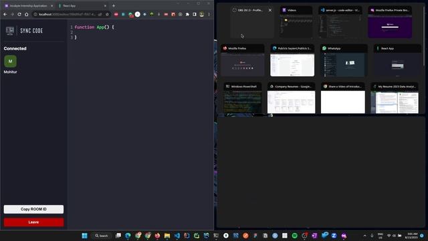Open the Windows Start menu
428x241 pixels.
[84, 236]
